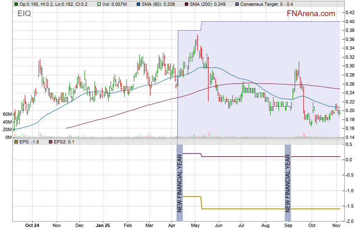Screen dimensions: 356x234
Task: Click the 60M volume axis label
Action: (6, 114)
